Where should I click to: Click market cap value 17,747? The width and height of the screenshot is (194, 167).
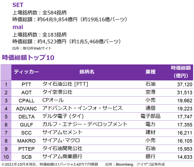[184, 117]
